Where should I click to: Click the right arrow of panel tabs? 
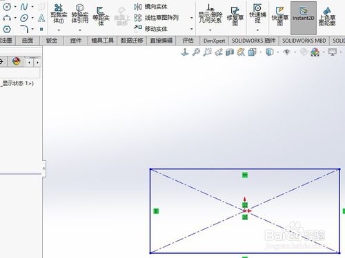click(37, 63)
